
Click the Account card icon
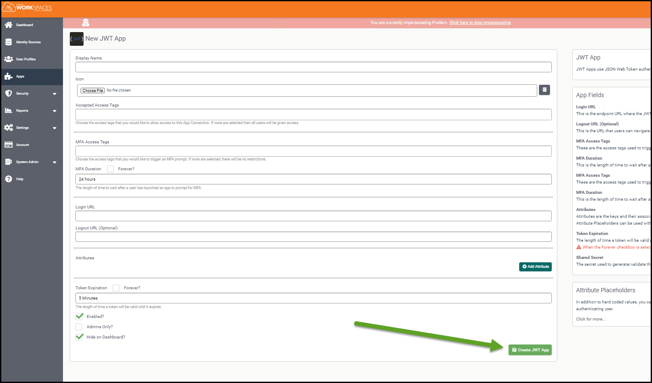(9, 145)
